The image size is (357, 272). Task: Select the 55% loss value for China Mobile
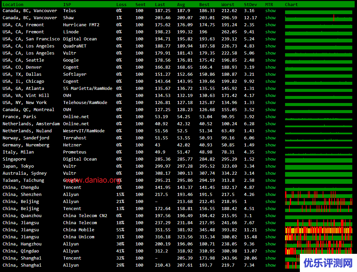[120, 230]
